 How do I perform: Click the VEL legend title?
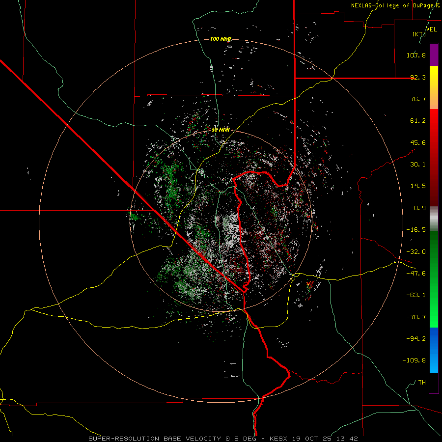coord(432,29)
